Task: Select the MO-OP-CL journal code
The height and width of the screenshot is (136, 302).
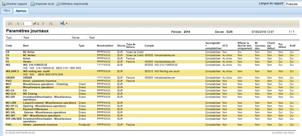Action: (x=12, y=106)
